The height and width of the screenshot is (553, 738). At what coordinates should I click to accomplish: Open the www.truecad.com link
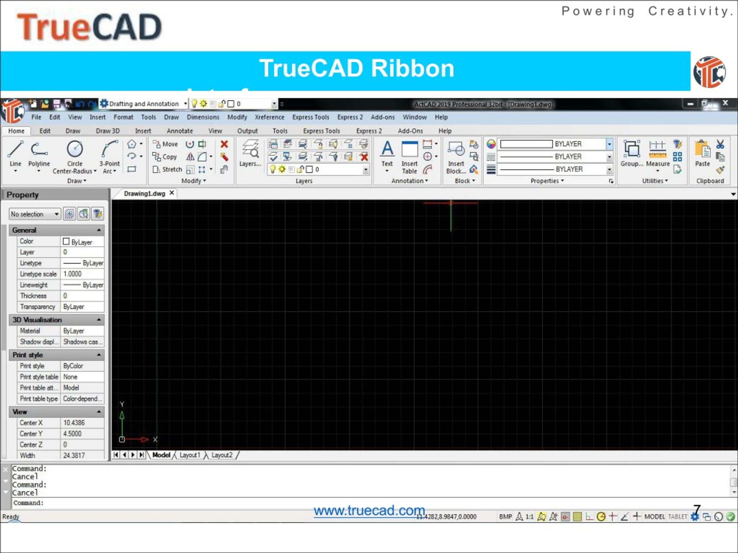click(x=369, y=510)
